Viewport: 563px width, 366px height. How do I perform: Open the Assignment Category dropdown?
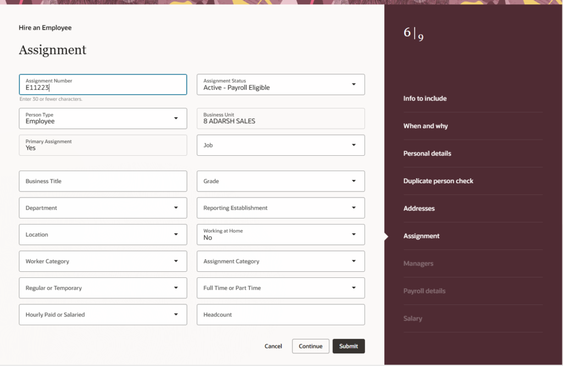(x=281, y=261)
